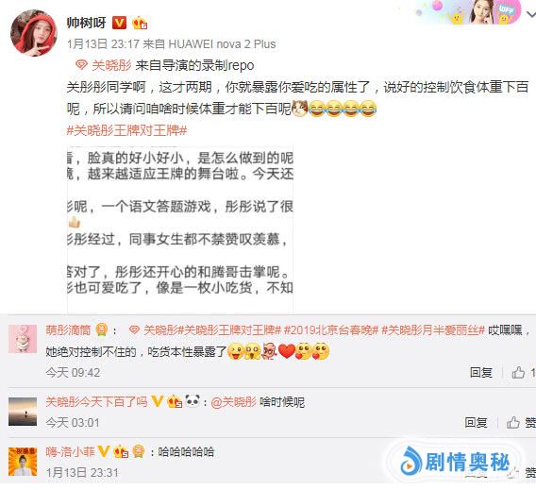Like the 03:01 comment with thumbs-up icon
Viewport: 536px width, 490px height.
point(513,423)
